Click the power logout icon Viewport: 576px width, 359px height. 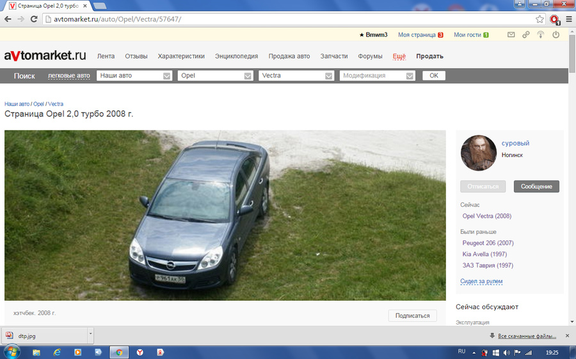tap(556, 35)
